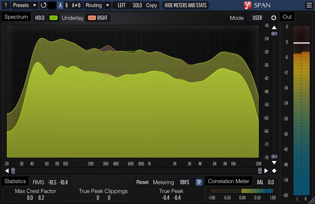The image size is (315, 204).
Task: Click the down triangle on vertical range
Action: tap(274, 163)
